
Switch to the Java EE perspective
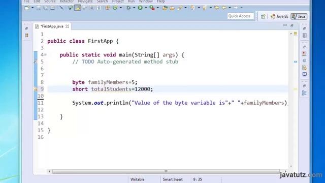280,16
